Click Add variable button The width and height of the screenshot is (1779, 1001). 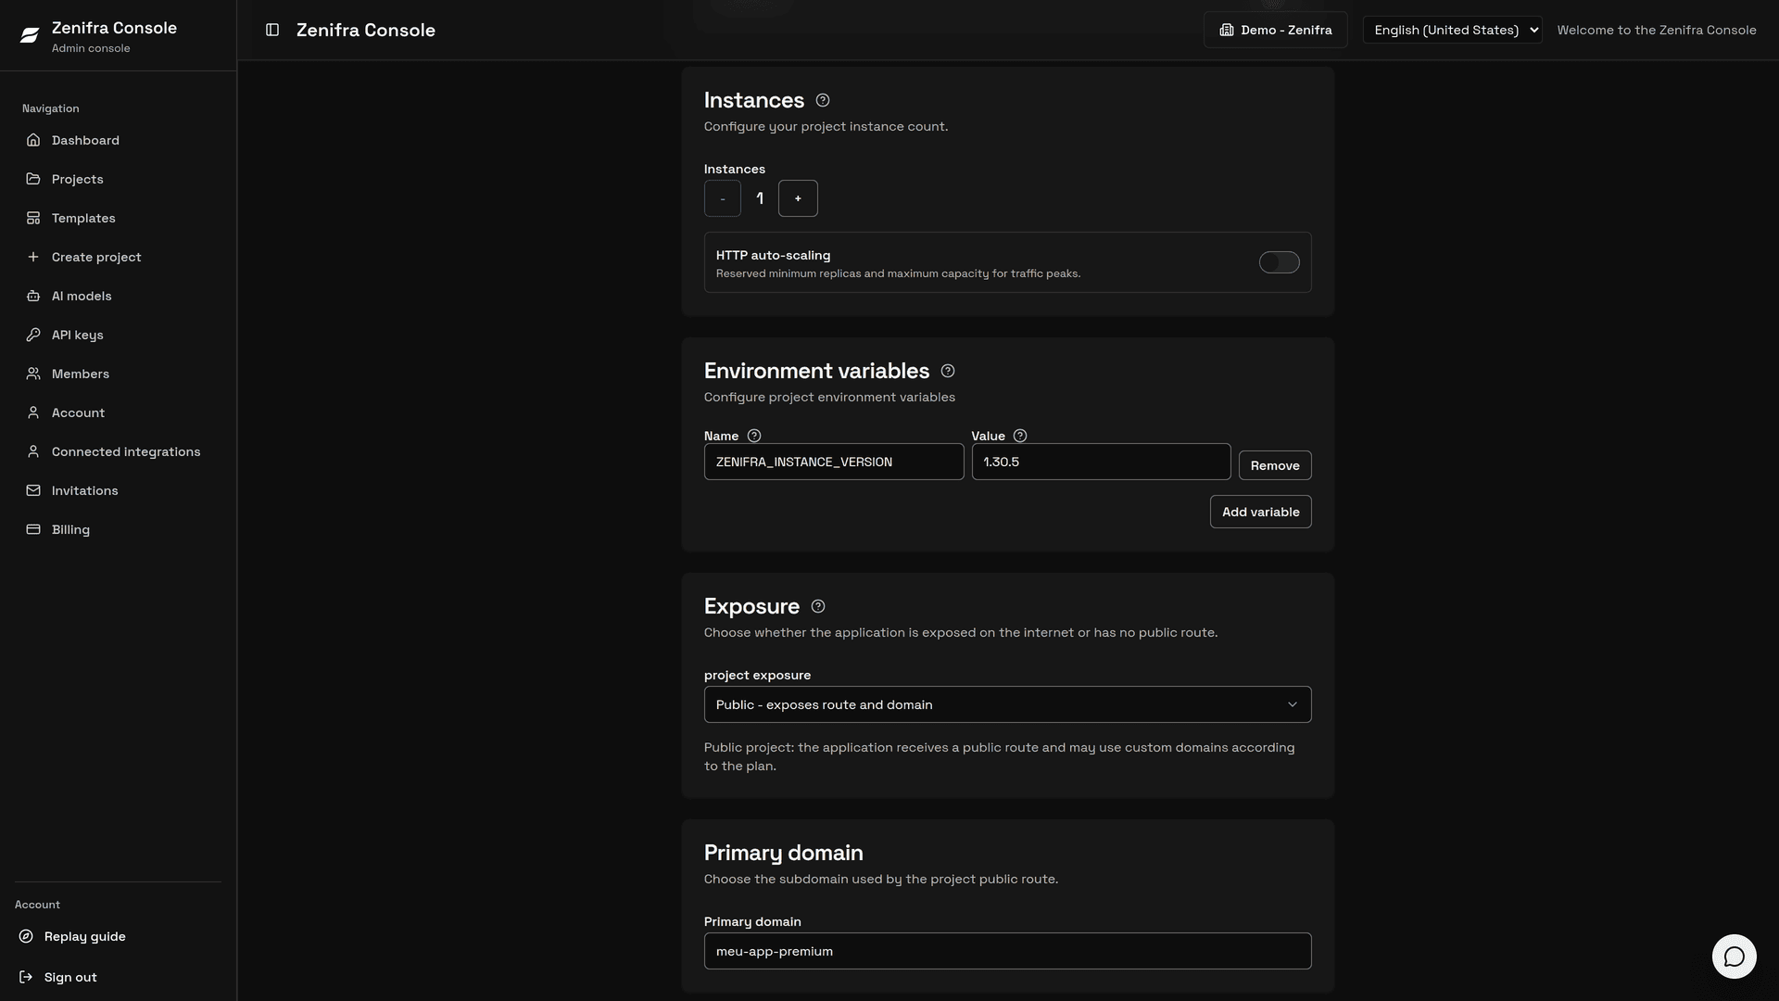(x=1260, y=512)
